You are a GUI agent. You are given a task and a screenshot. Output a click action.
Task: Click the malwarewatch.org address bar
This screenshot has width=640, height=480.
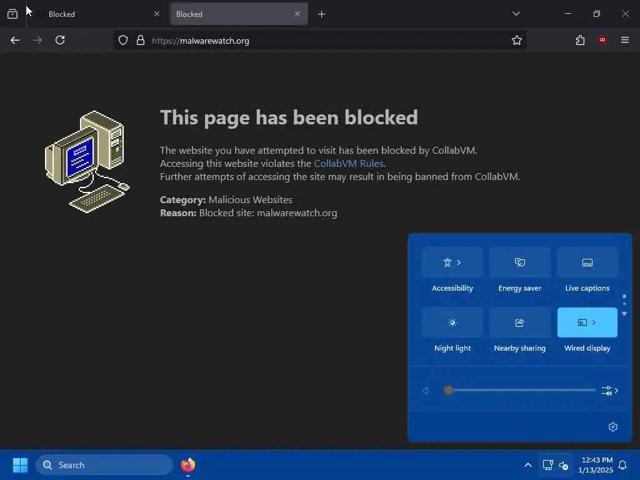[x=319, y=41]
